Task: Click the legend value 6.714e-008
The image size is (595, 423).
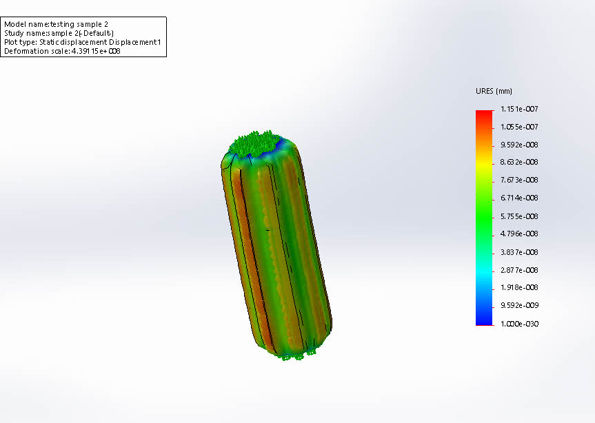Action: [519, 198]
